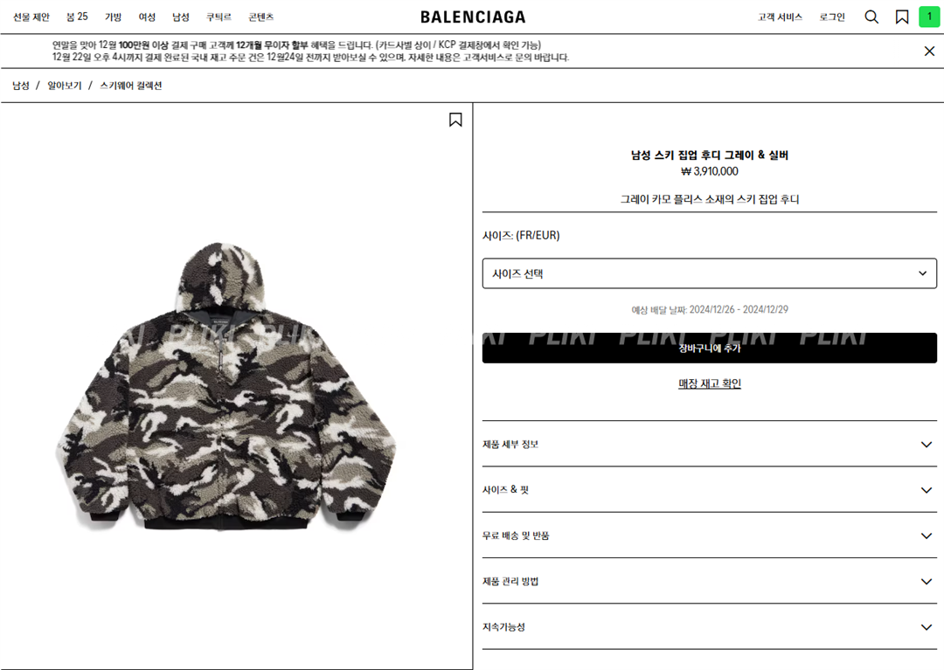
Task: Open the 가방 menu item
Action: click(x=113, y=17)
